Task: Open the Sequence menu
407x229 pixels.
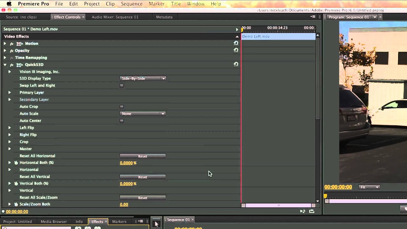Action: pos(132,4)
